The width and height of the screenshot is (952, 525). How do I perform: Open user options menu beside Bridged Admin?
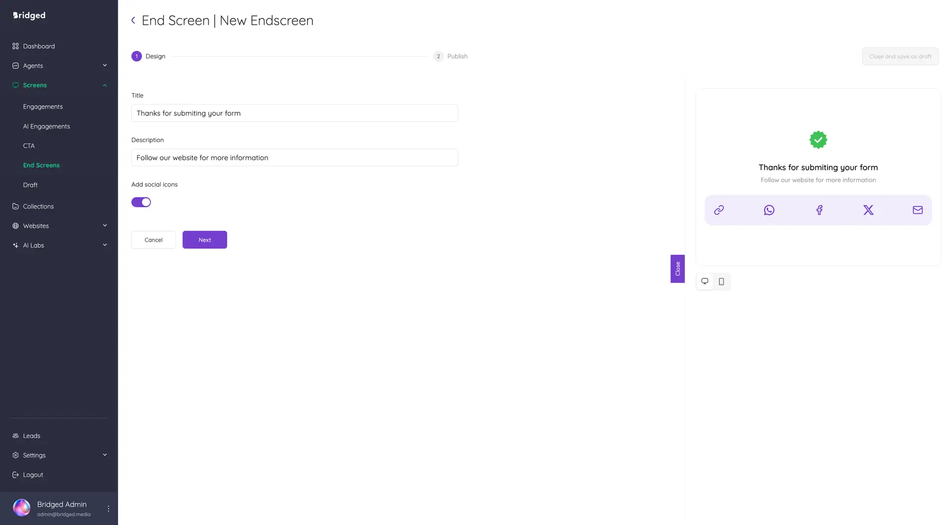[109, 508]
